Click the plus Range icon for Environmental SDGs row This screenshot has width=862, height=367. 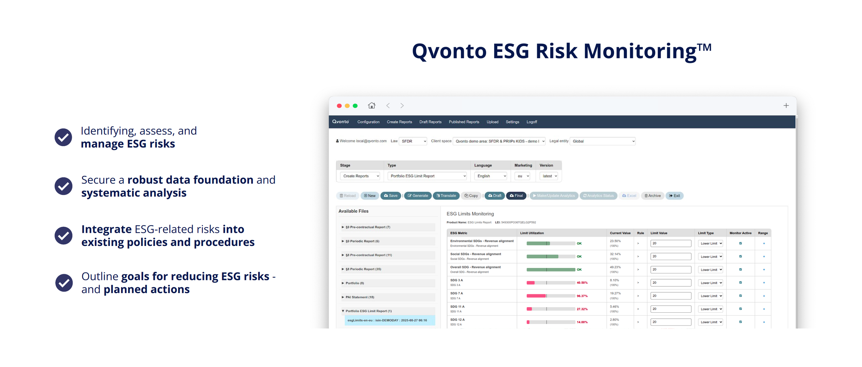click(x=764, y=244)
